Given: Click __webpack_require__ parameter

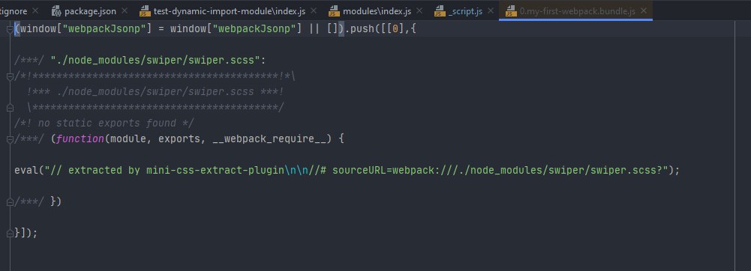Looking at the screenshot, I should coord(269,139).
